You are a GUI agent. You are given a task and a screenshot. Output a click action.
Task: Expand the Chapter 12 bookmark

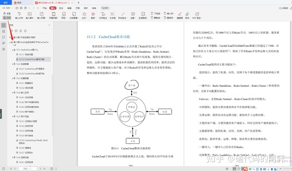pos(10,37)
